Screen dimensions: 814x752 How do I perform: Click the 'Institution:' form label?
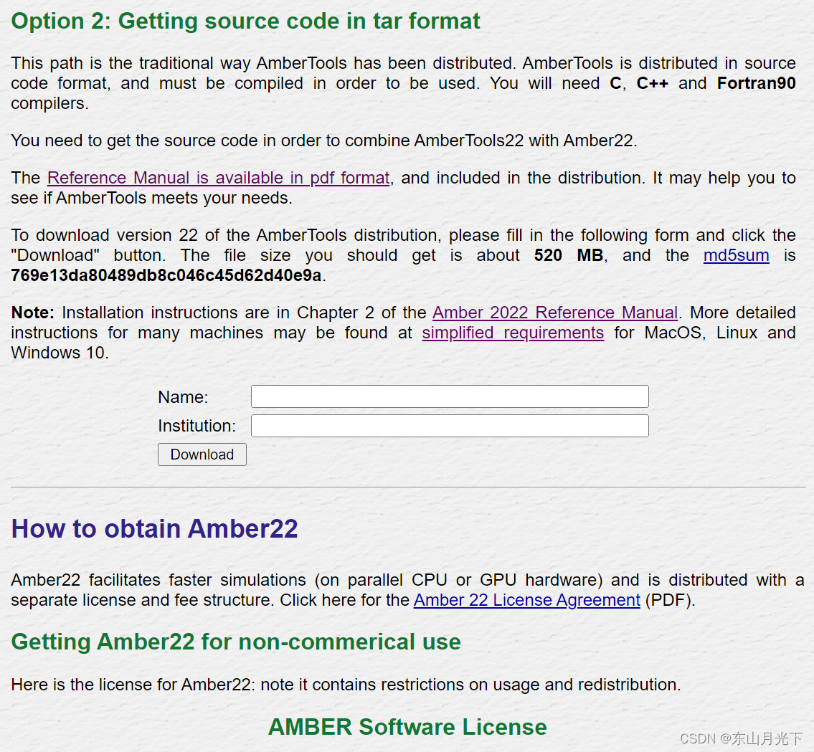[x=197, y=426]
